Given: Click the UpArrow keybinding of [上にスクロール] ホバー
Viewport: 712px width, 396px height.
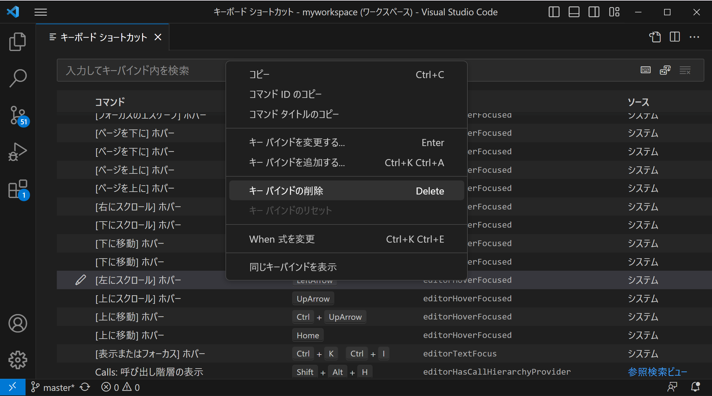Looking at the screenshot, I should pos(313,299).
